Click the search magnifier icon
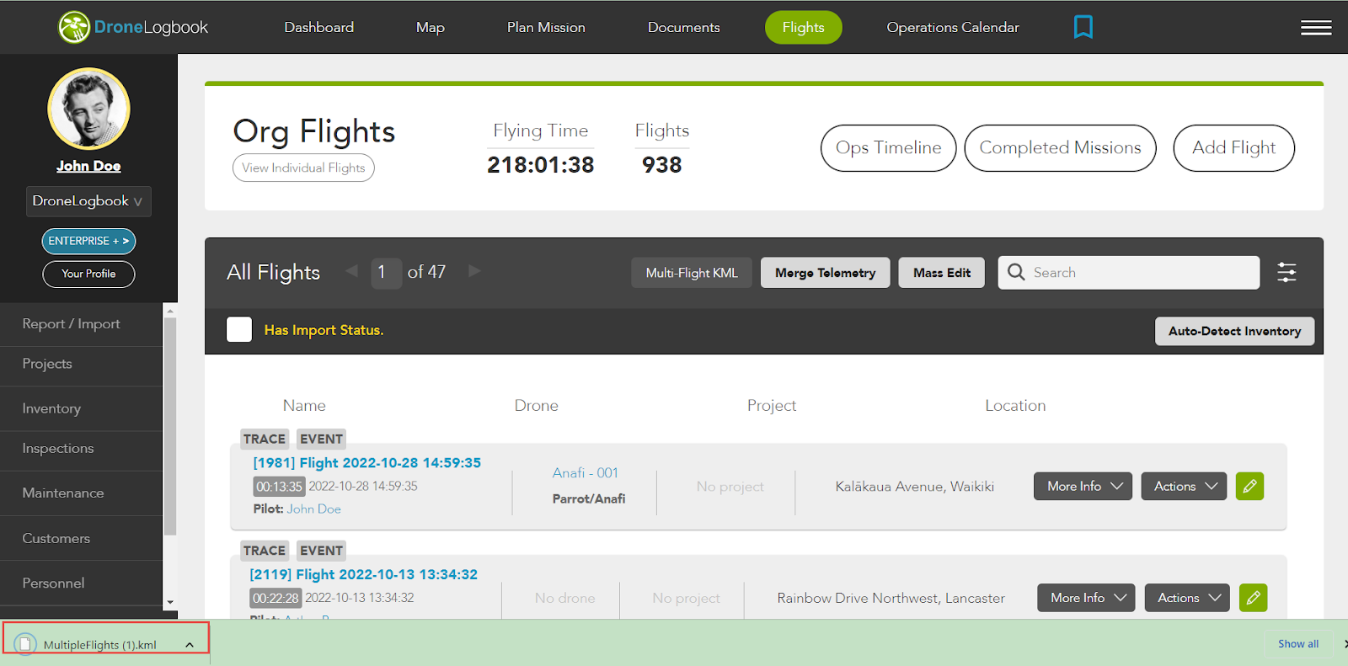Screen dimensions: 1348x666 click(1016, 272)
